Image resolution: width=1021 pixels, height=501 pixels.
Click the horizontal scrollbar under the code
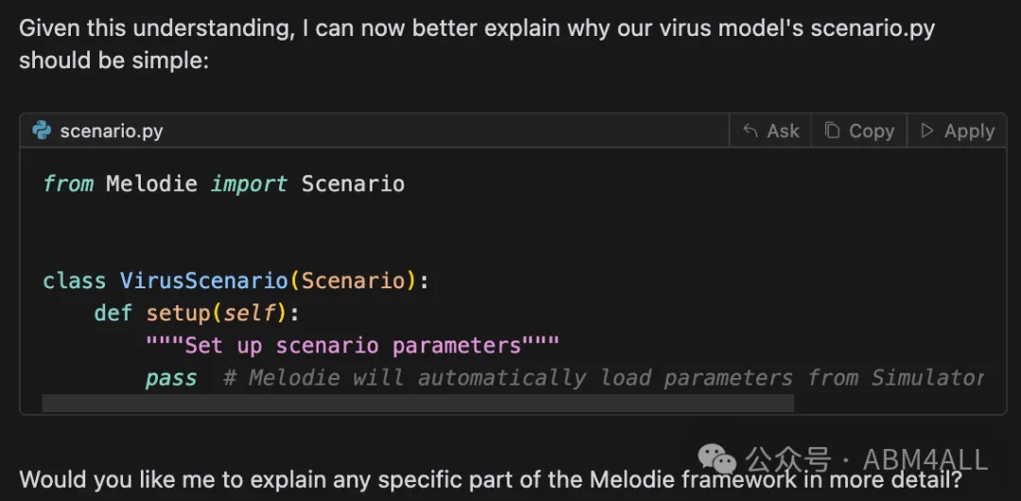click(418, 404)
